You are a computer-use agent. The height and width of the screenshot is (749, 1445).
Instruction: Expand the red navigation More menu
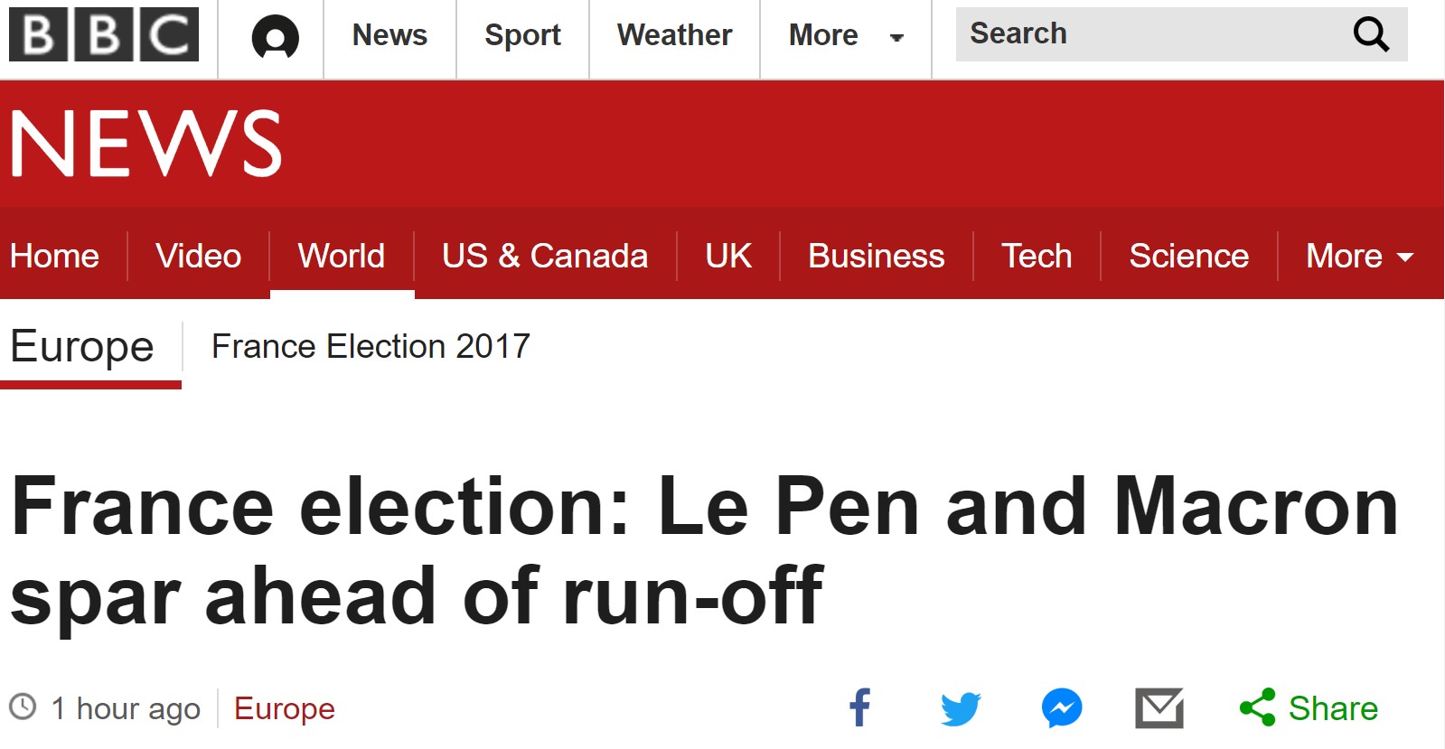click(x=1359, y=256)
